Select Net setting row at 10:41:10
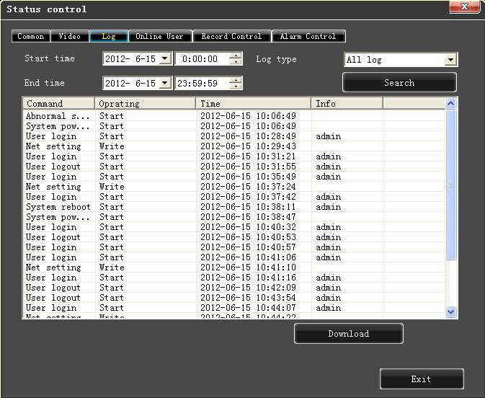485x398 pixels. click(x=233, y=267)
